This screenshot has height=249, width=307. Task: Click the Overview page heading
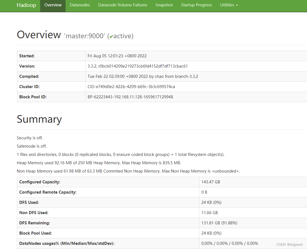pyautogui.click(x=39, y=35)
